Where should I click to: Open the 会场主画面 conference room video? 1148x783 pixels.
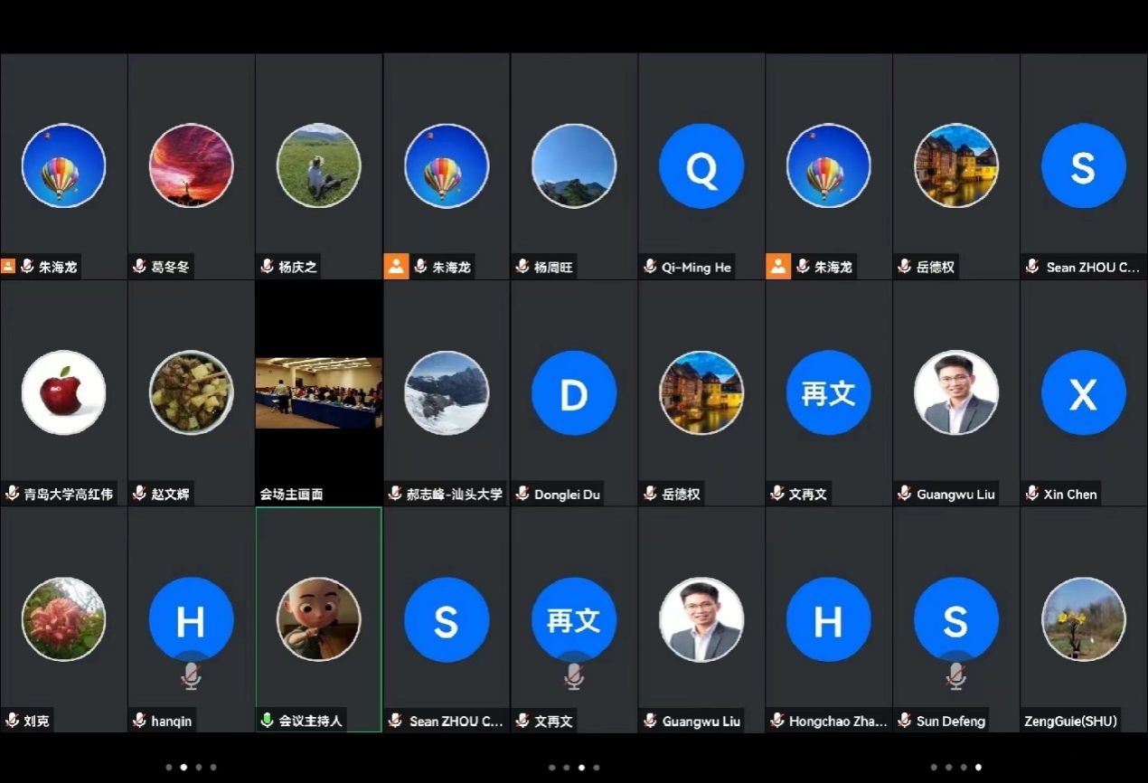click(x=318, y=392)
